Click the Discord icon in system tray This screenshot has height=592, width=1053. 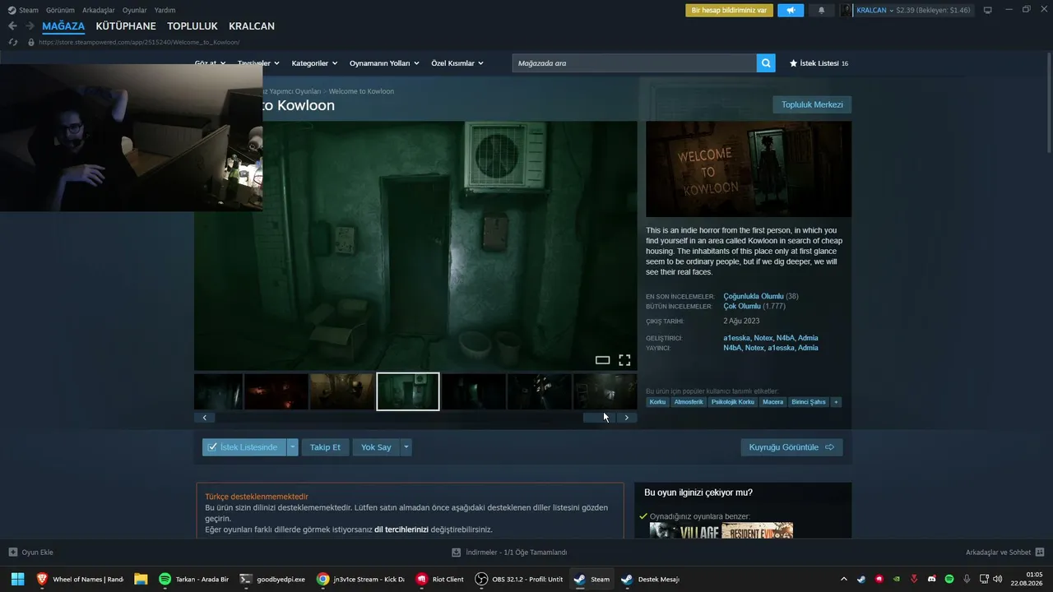click(931, 579)
